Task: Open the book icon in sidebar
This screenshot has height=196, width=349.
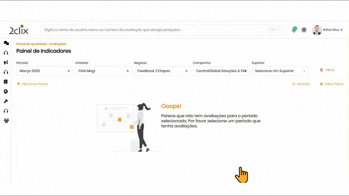Action: click(x=6, y=82)
